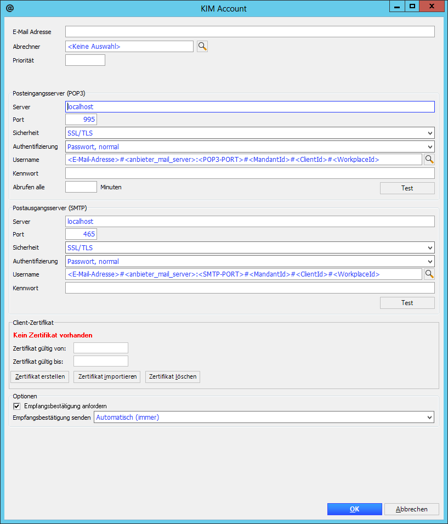The height and width of the screenshot is (524, 448).
Task: Toggle Empfangsbestätigung anfordern checkbox
Action: 16,406
